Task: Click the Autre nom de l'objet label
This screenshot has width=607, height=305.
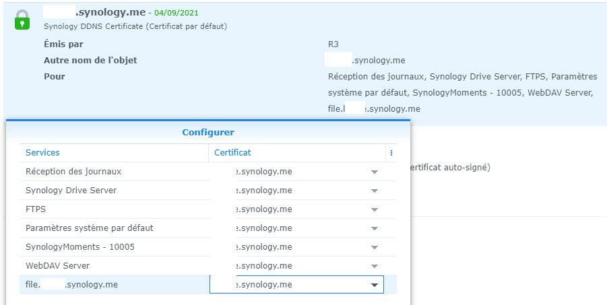Action: [x=90, y=61]
